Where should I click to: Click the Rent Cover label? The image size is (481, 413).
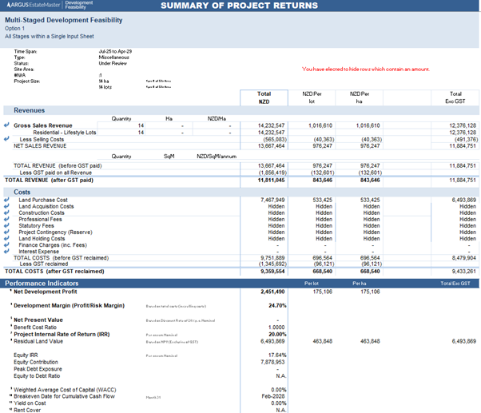click(x=27, y=411)
